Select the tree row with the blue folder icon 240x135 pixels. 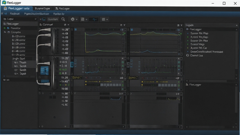tap(20, 28)
